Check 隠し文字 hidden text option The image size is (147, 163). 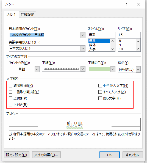(100, 98)
